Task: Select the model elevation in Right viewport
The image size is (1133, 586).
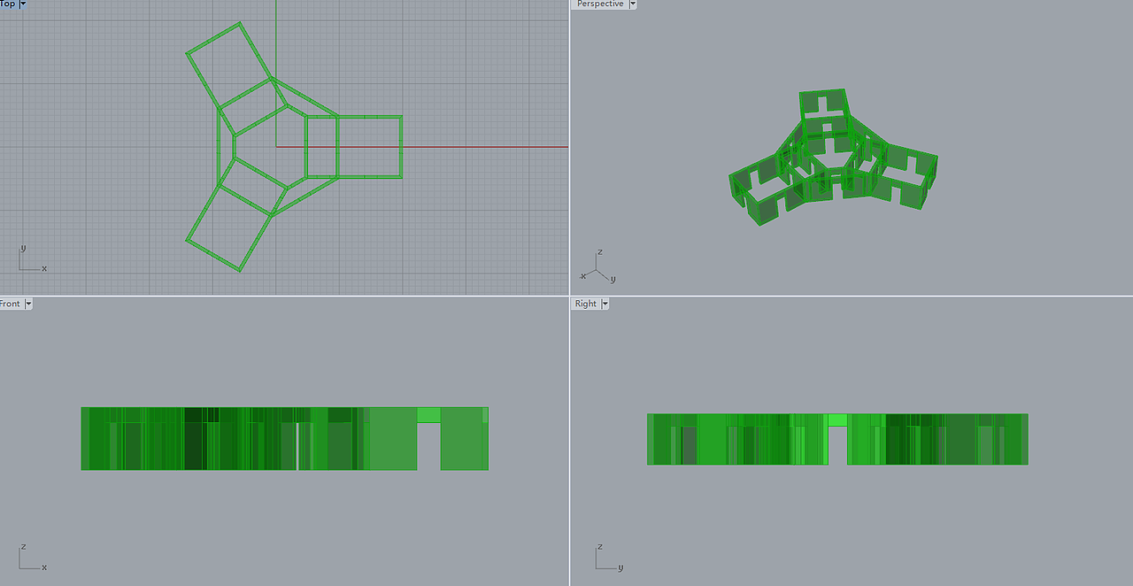Action: 837,439
